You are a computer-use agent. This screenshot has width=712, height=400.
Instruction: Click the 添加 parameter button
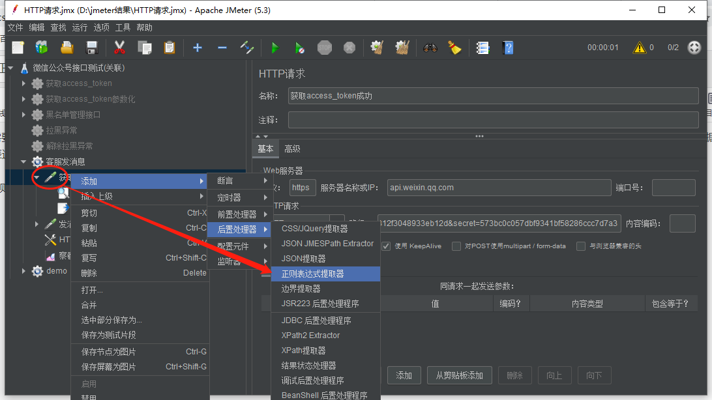pyautogui.click(x=404, y=375)
